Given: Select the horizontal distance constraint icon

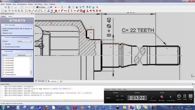Looking at the screenshot, I should (66, 11).
